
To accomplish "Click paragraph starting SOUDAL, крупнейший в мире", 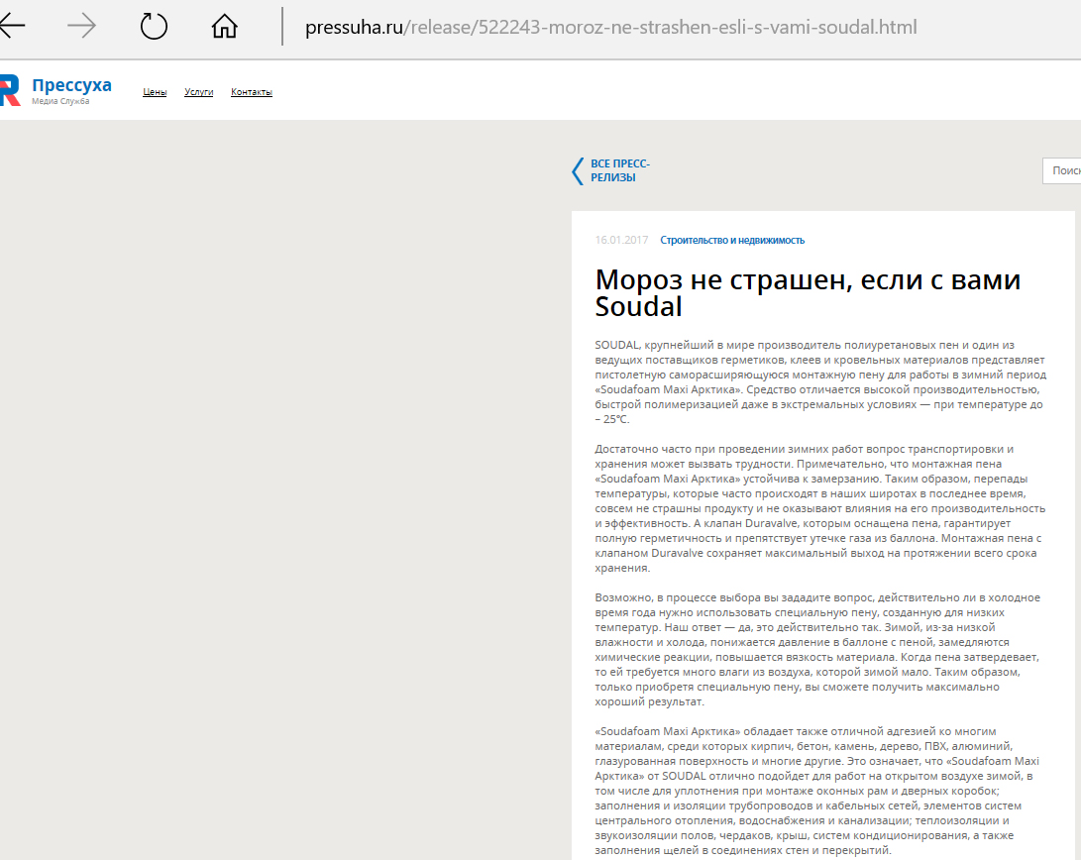I will pos(820,381).
